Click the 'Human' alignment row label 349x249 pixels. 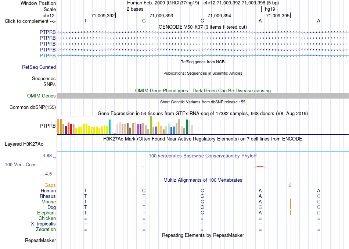[48, 191]
